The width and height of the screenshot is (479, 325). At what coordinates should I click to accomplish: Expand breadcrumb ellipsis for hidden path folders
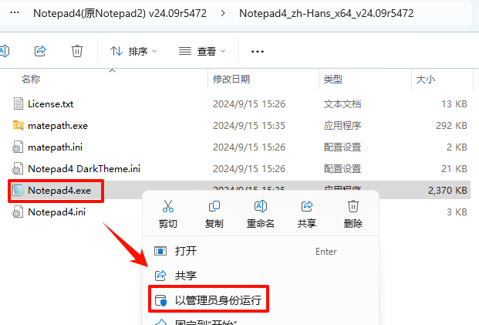click(15, 13)
